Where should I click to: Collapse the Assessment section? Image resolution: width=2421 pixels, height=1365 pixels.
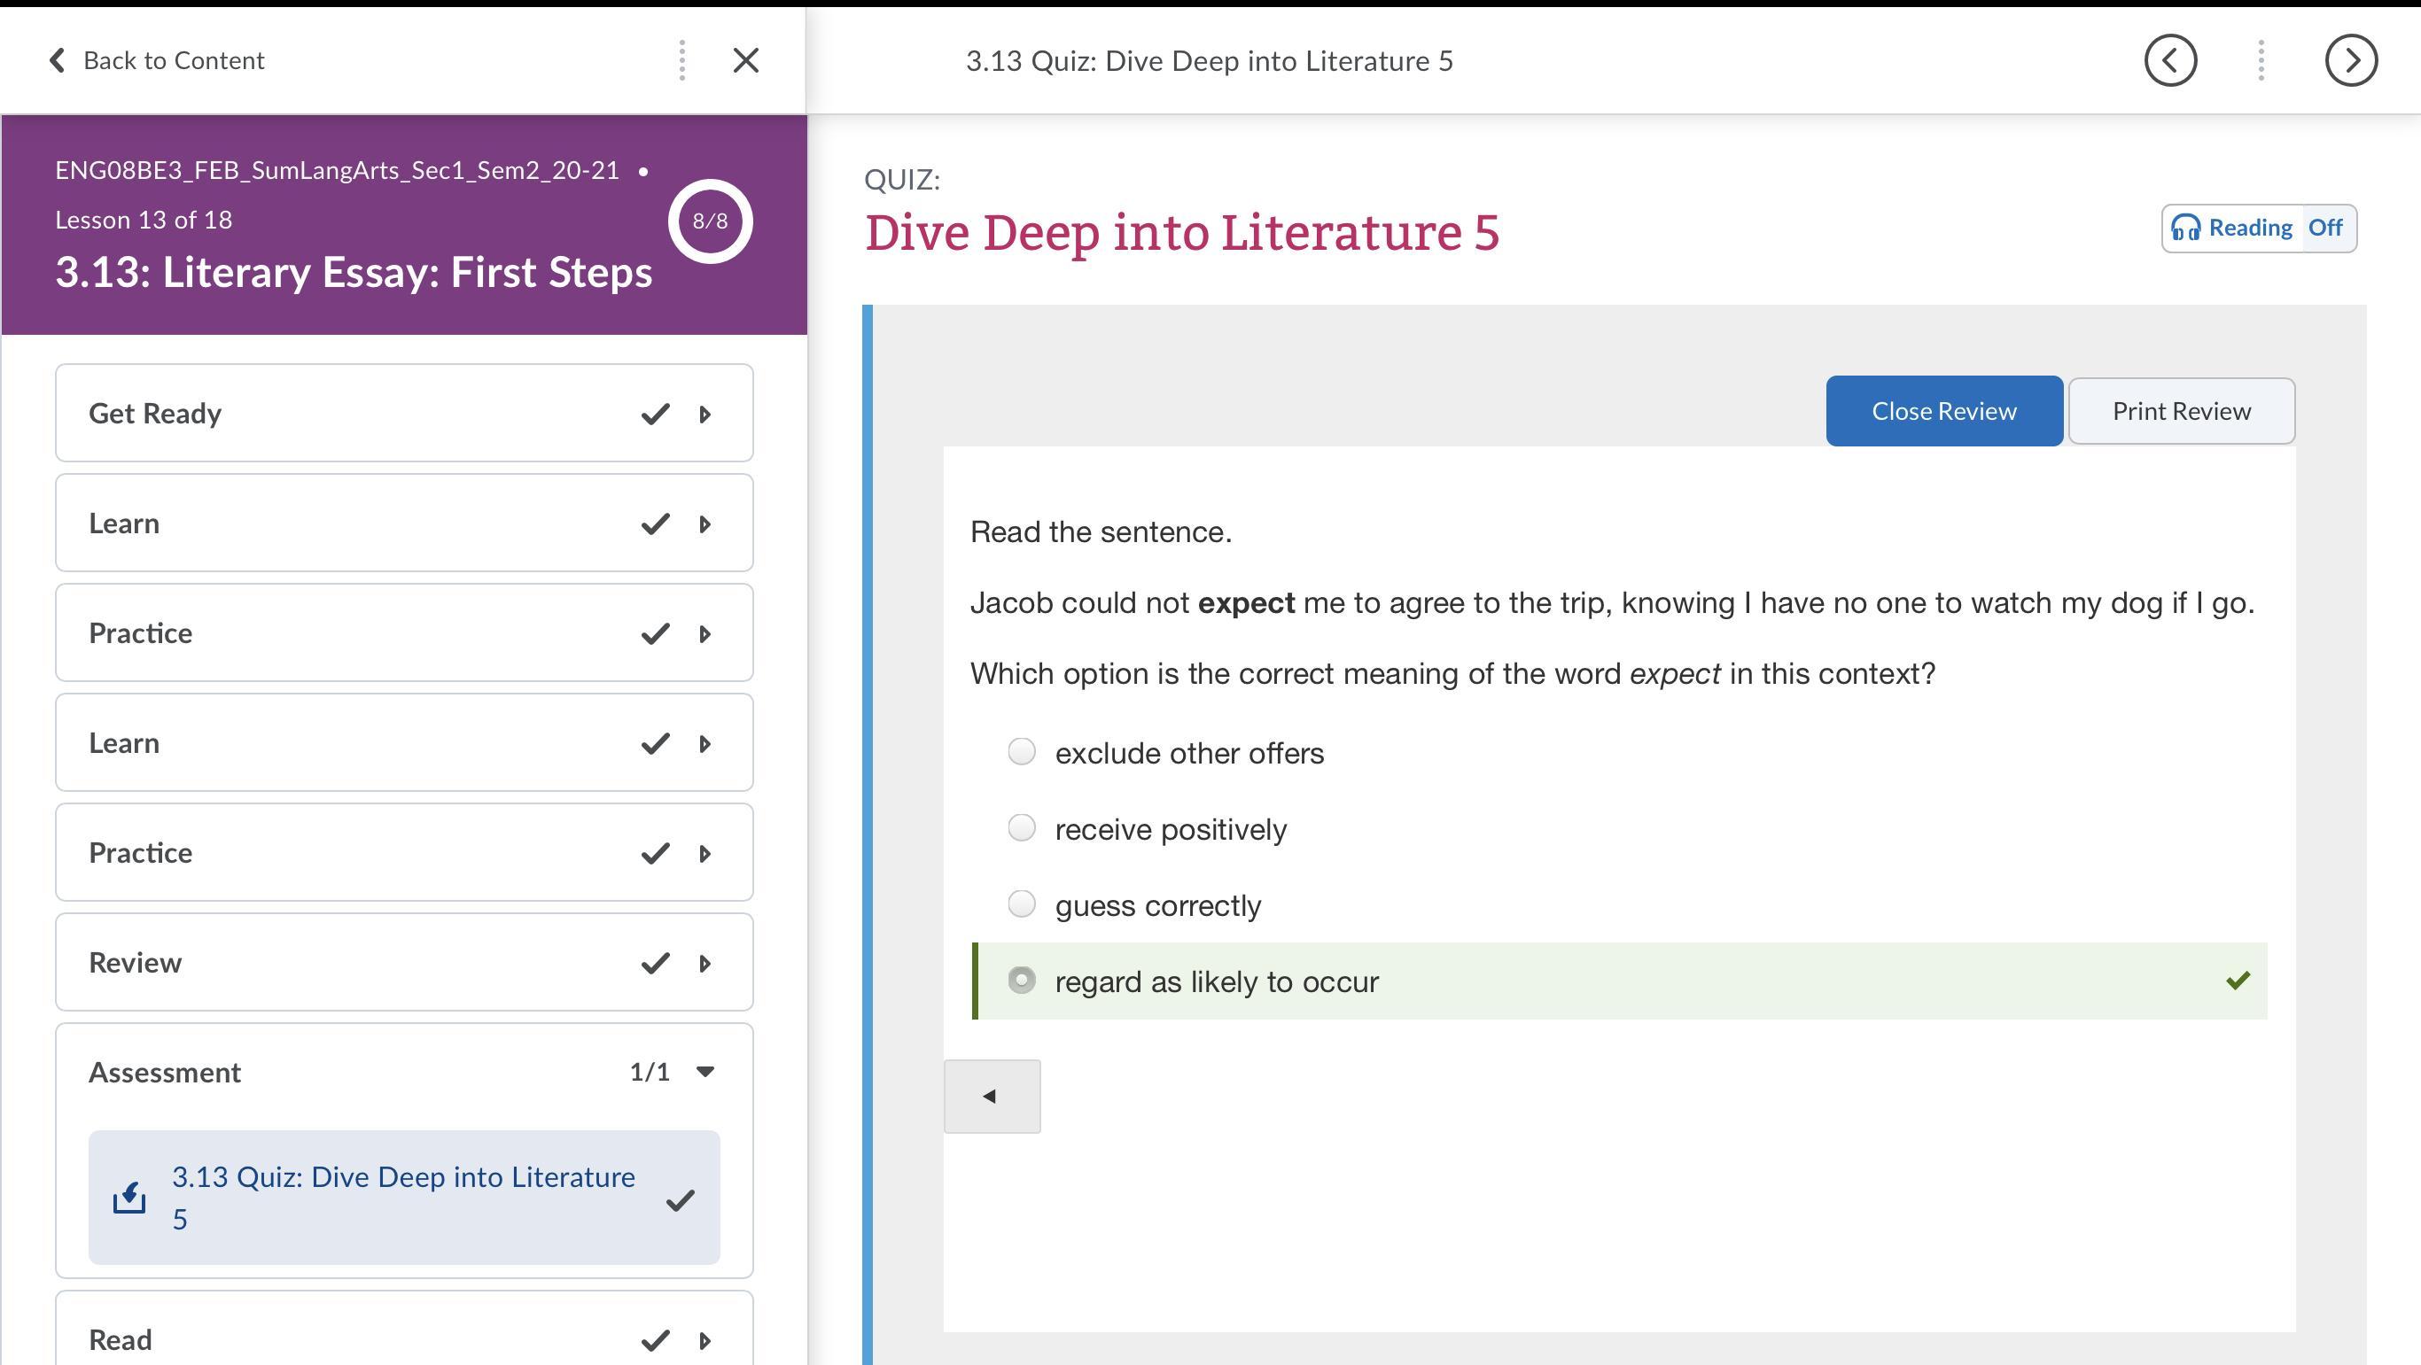pos(705,1072)
